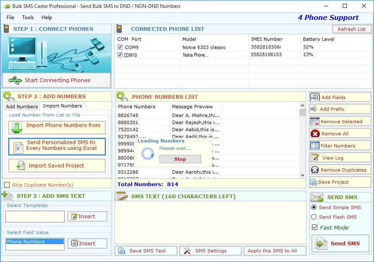
Task: Click the phone numbers list scrollbar thumb
Action: 302,112
